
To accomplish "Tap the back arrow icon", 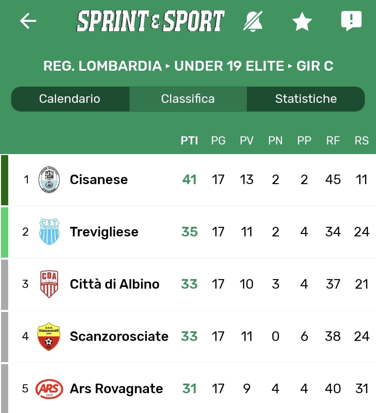I will [x=28, y=21].
